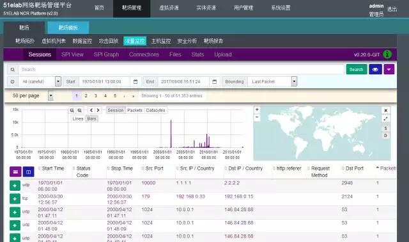The height and width of the screenshot is (242, 409).
Task: Pan the graph left with the arrow icon
Action: 91,110
